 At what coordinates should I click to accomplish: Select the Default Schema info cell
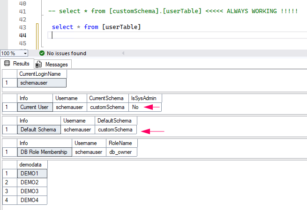pyautogui.click(x=38, y=130)
